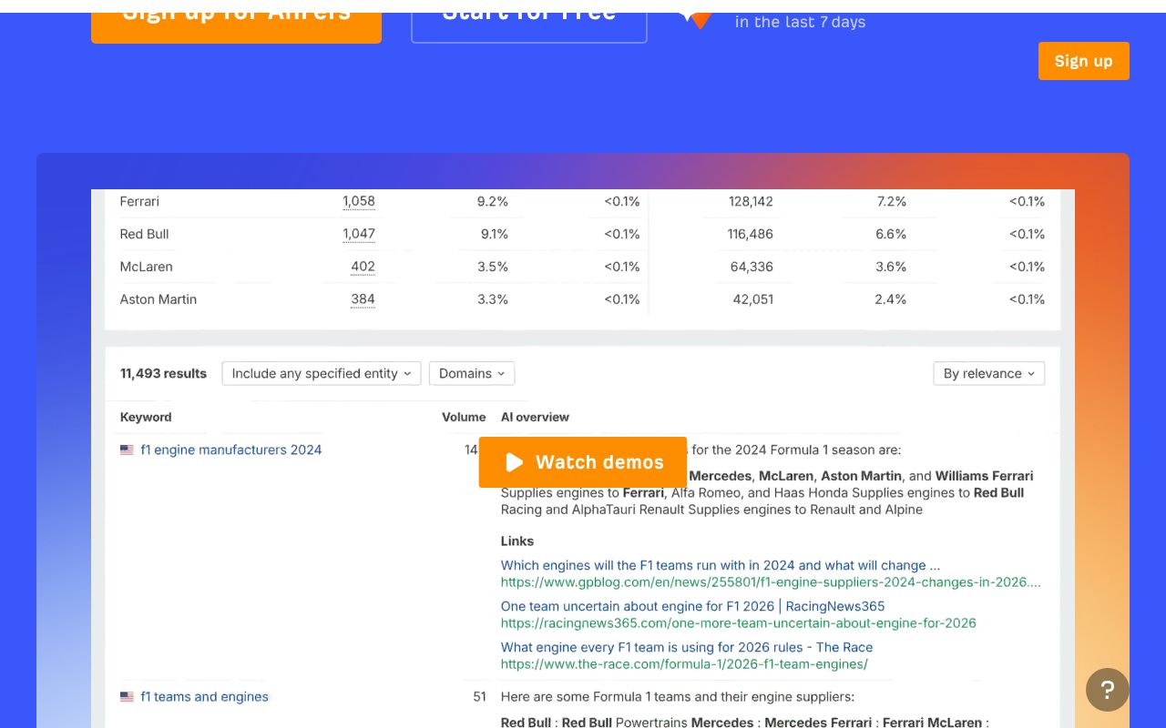This screenshot has width=1166, height=728.
Task: Click the McLaren row label
Action: [x=146, y=267]
